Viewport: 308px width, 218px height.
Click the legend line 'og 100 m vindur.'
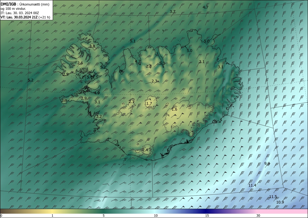(x=13, y=9)
